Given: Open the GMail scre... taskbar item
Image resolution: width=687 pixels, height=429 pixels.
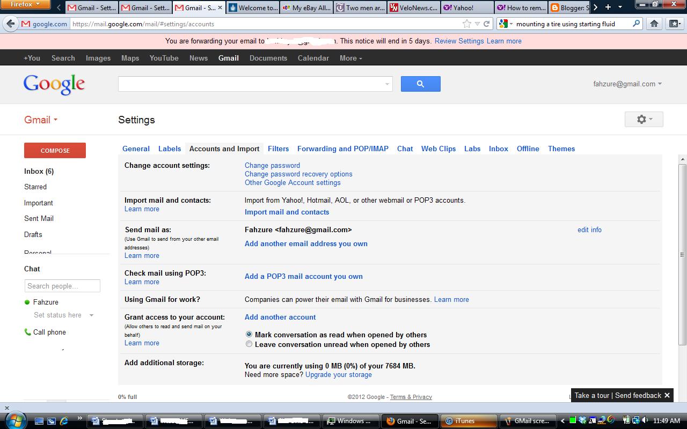Looking at the screenshot, I should (528, 421).
